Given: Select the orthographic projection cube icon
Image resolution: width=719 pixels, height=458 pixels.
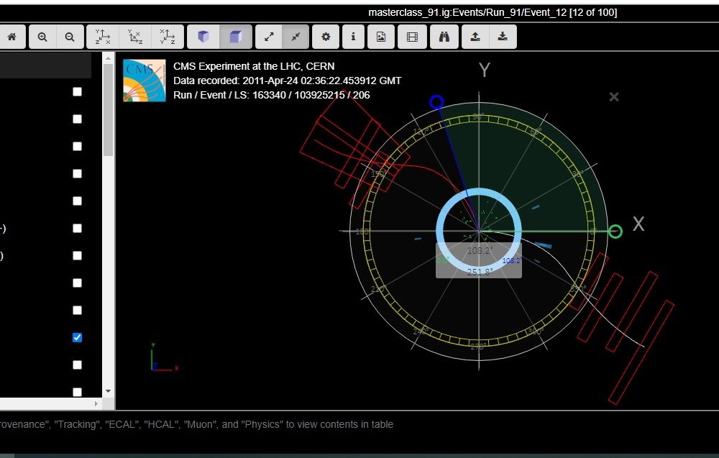Looking at the screenshot, I should coord(235,37).
